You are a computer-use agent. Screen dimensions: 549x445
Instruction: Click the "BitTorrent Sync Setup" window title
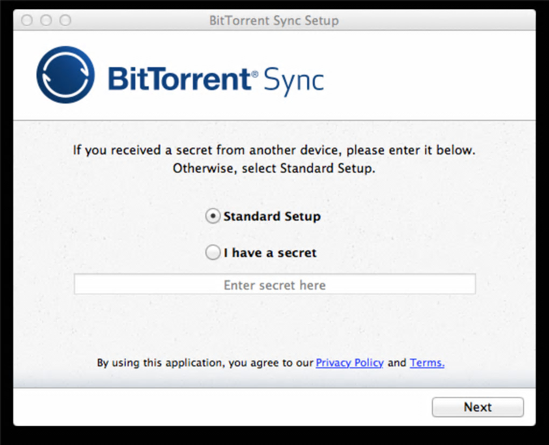pos(274,22)
